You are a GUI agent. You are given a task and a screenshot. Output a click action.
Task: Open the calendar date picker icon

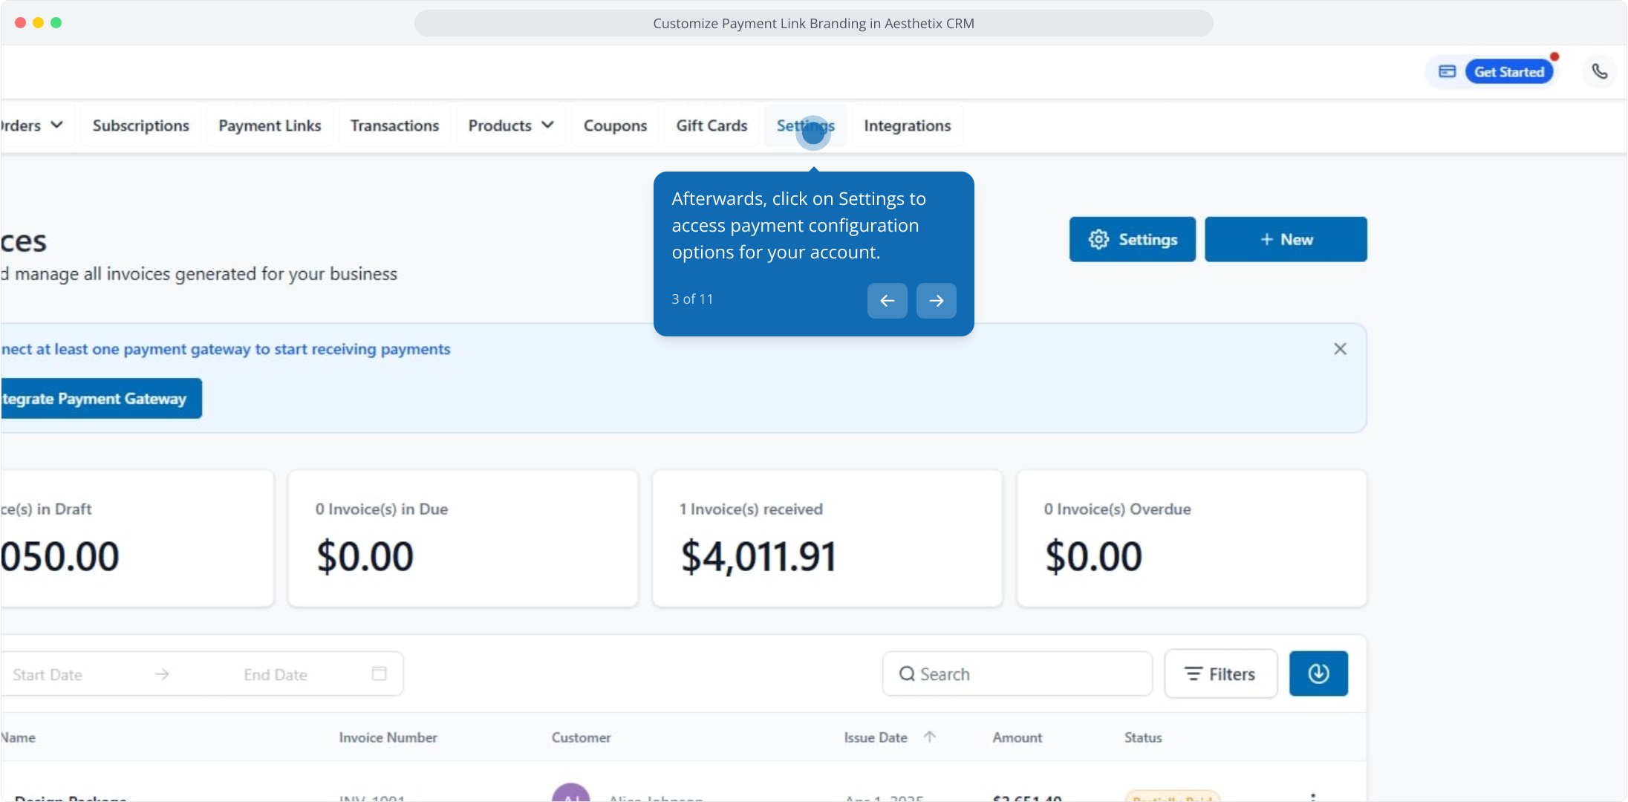(x=379, y=674)
